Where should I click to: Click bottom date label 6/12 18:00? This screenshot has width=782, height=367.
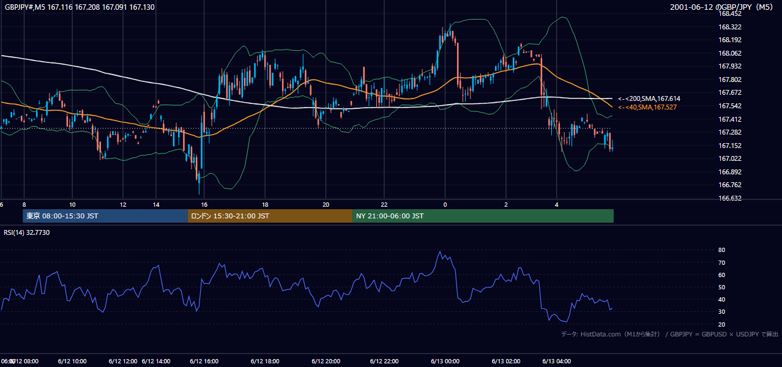[x=265, y=361]
